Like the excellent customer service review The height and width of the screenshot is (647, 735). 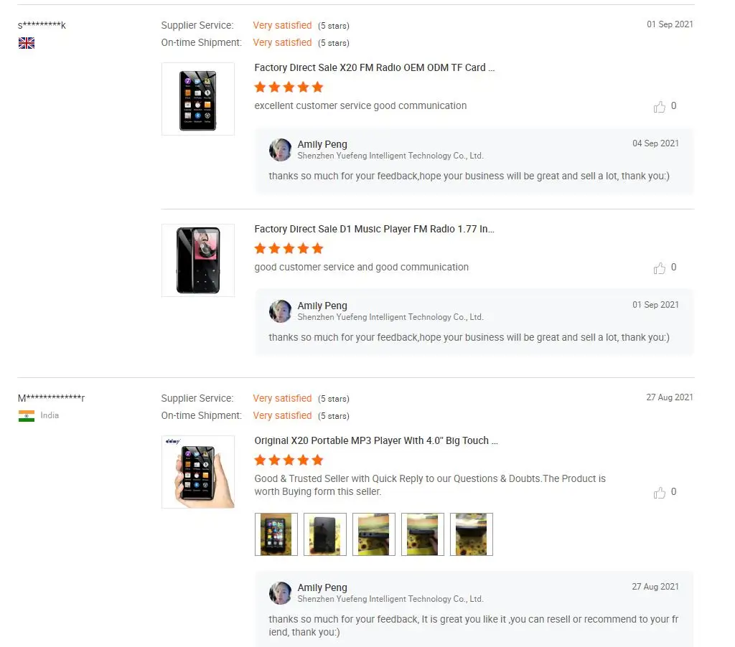tap(659, 107)
